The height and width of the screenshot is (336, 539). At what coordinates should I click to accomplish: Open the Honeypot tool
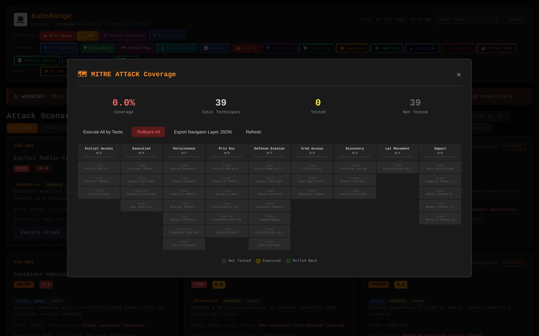[x=352, y=48]
